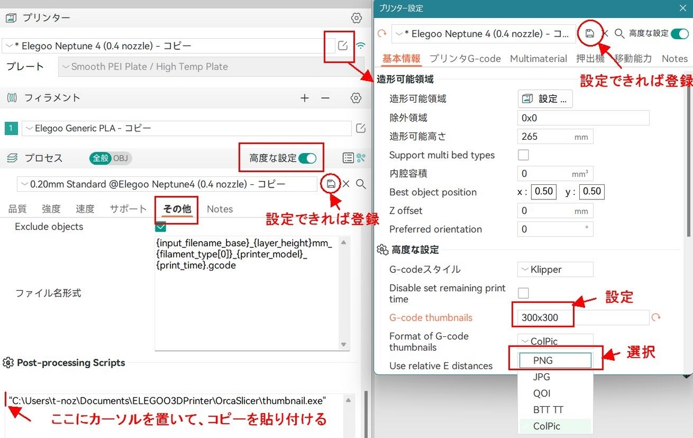The height and width of the screenshot is (438, 693).
Task: Uncheck the Exclude objects checkbox
Action: pyautogui.click(x=161, y=227)
